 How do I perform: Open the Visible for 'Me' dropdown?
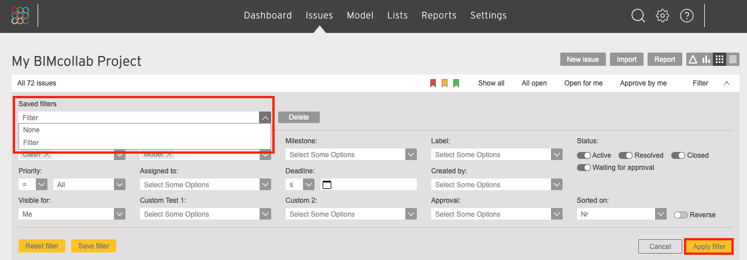pos(72,214)
